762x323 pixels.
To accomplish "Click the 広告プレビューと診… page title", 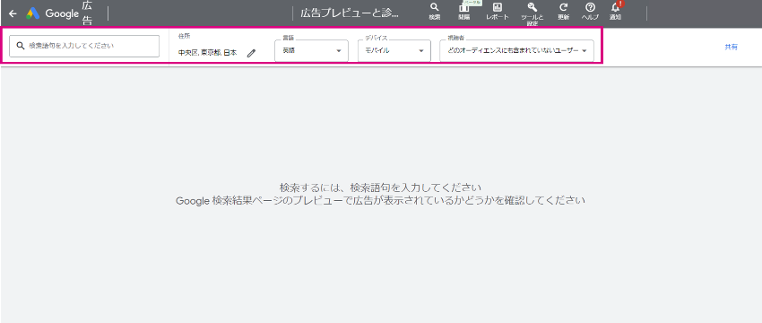I will (x=350, y=13).
